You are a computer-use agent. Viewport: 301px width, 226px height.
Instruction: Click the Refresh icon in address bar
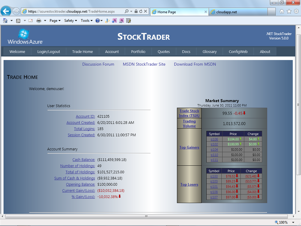point(141,11)
